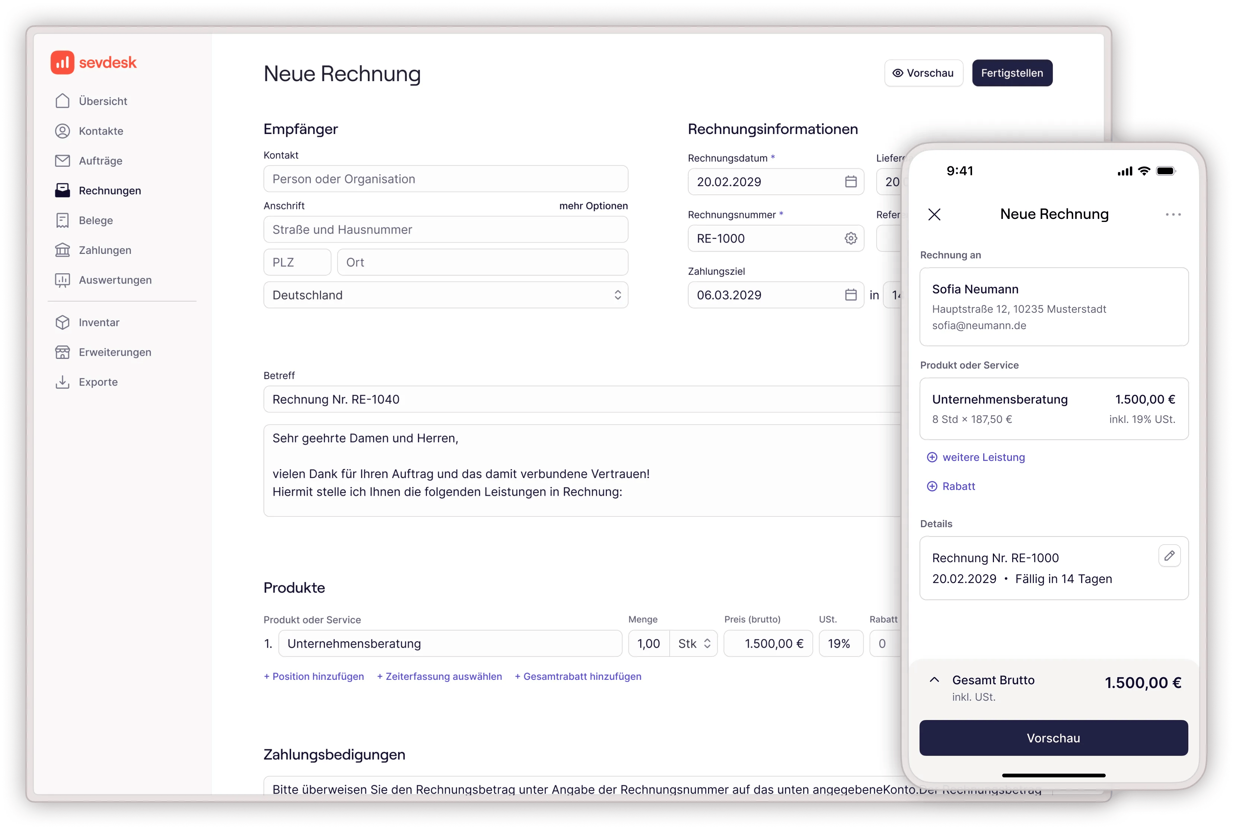The width and height of the screenshot is (1233, 828).
Task: Open the calendar picker for Rechnungsdatum
Action: [x=850, y=182]
